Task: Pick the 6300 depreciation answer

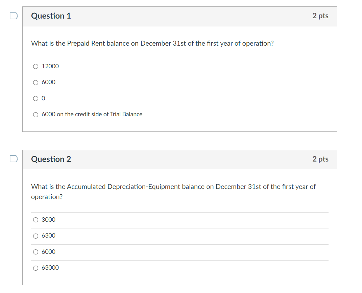Action: pyautogui.click(x=36, y=236)
